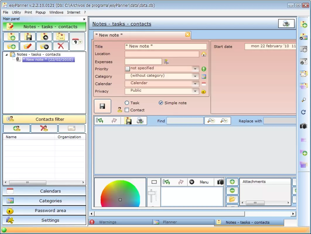Check the Contact checkbox
The width and height of the screenshot is (311, 234).
tap(127, 110)
